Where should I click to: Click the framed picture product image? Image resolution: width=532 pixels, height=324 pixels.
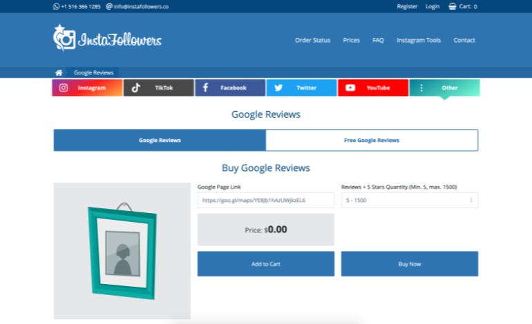(x=122, y=251)
